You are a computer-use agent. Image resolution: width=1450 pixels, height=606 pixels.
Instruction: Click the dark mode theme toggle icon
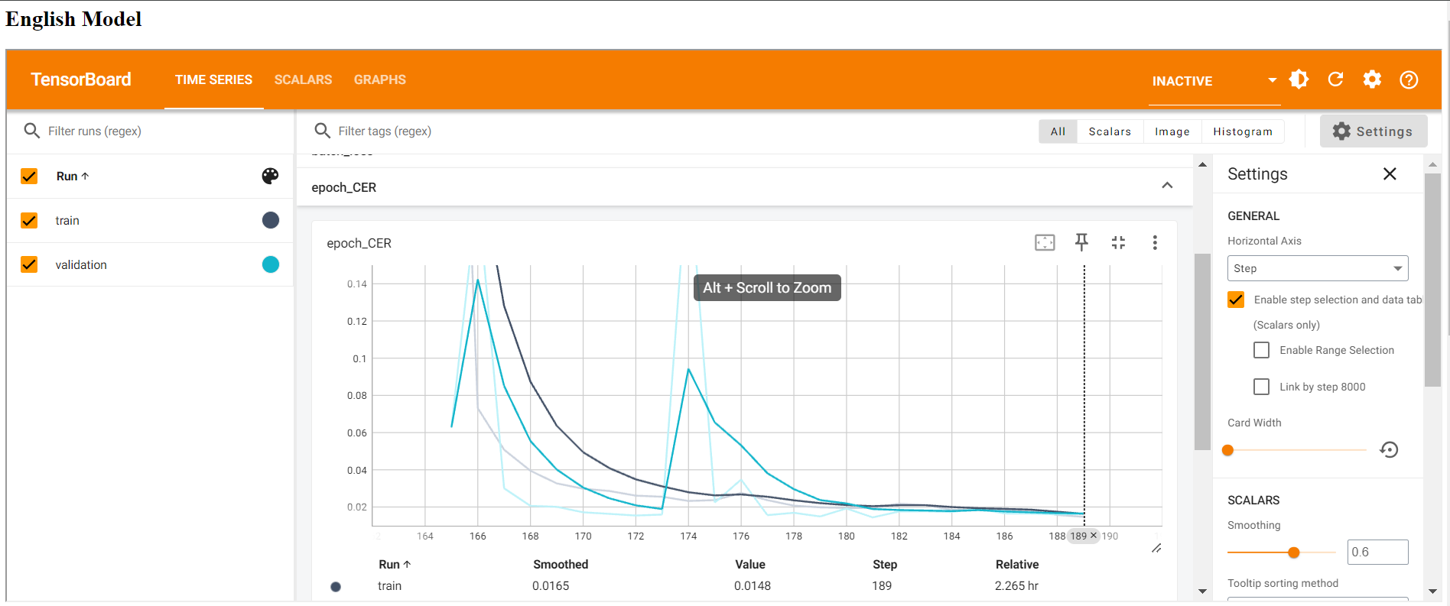pyautogui.click(x=1299, y=79)
